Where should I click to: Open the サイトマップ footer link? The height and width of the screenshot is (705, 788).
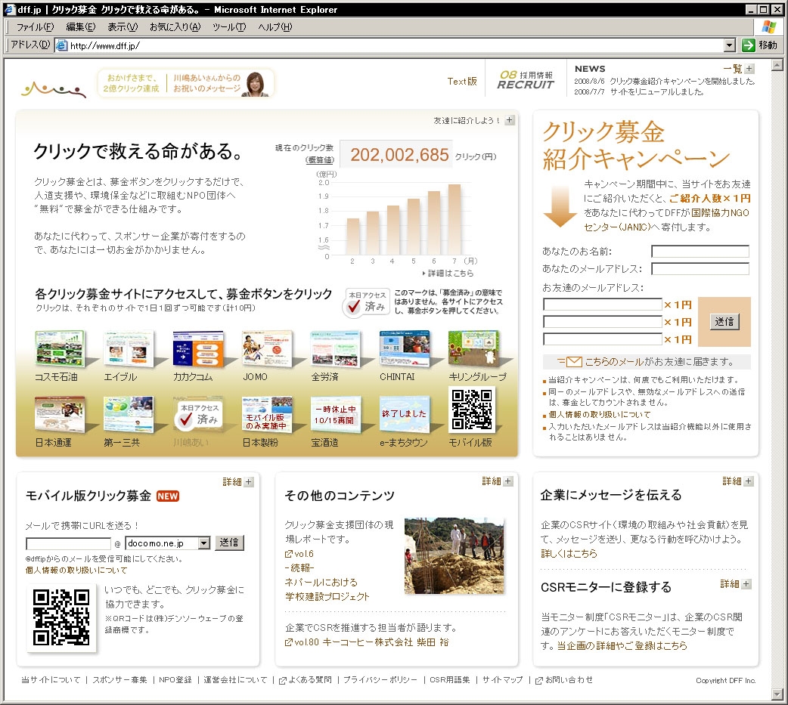pyautogui.click(x=503, y=680)
